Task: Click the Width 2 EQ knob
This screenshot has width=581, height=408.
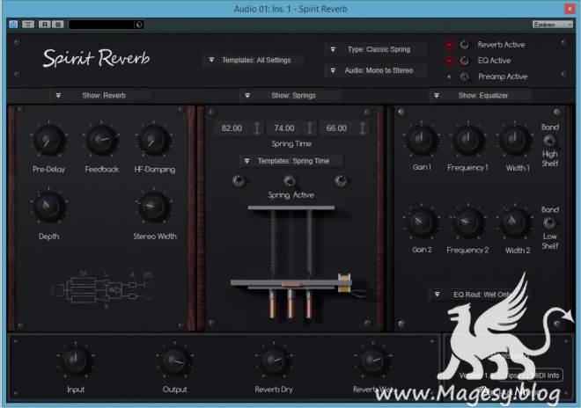Action: pos(515,222)
